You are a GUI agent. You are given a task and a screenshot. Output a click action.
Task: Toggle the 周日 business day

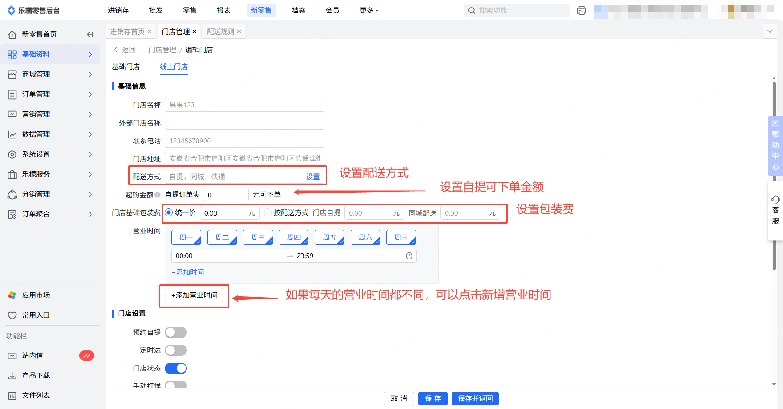(x=401, y=238)
